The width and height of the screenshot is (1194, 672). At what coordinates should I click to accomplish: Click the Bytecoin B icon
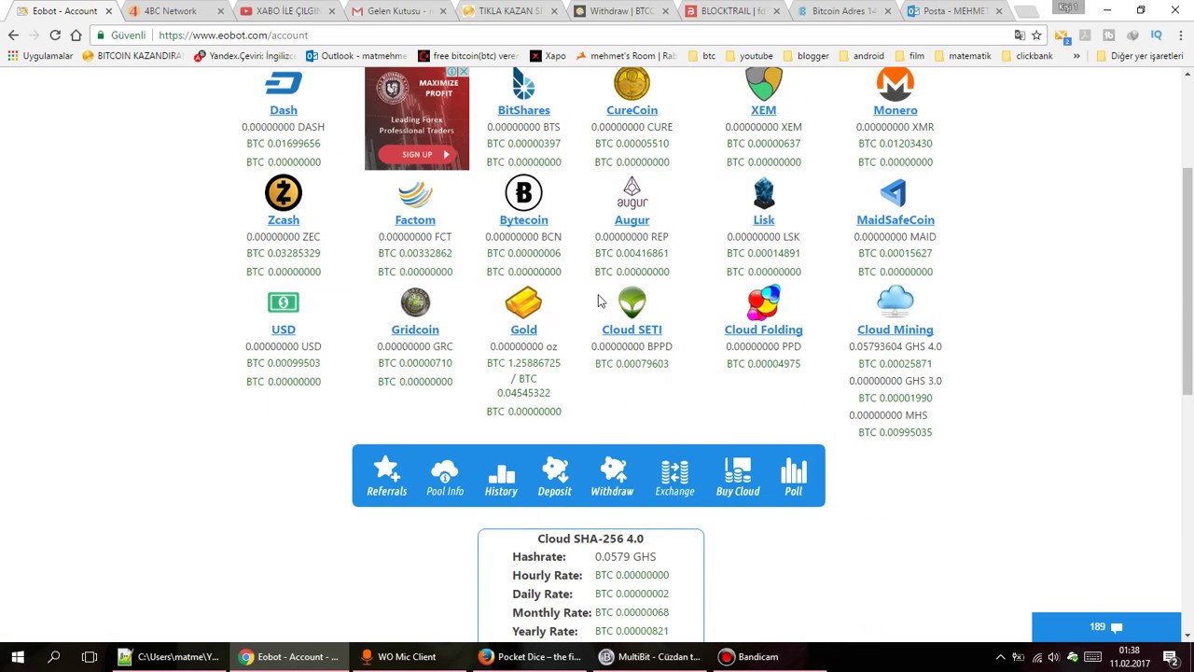point(523,193)
